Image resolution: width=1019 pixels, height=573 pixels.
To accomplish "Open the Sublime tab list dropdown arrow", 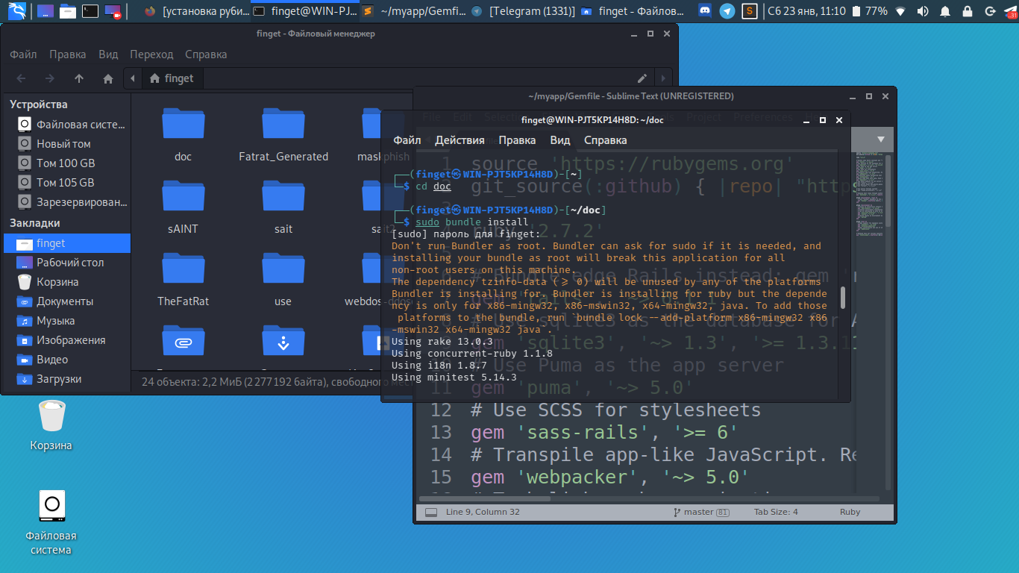I will coord(880,140).
